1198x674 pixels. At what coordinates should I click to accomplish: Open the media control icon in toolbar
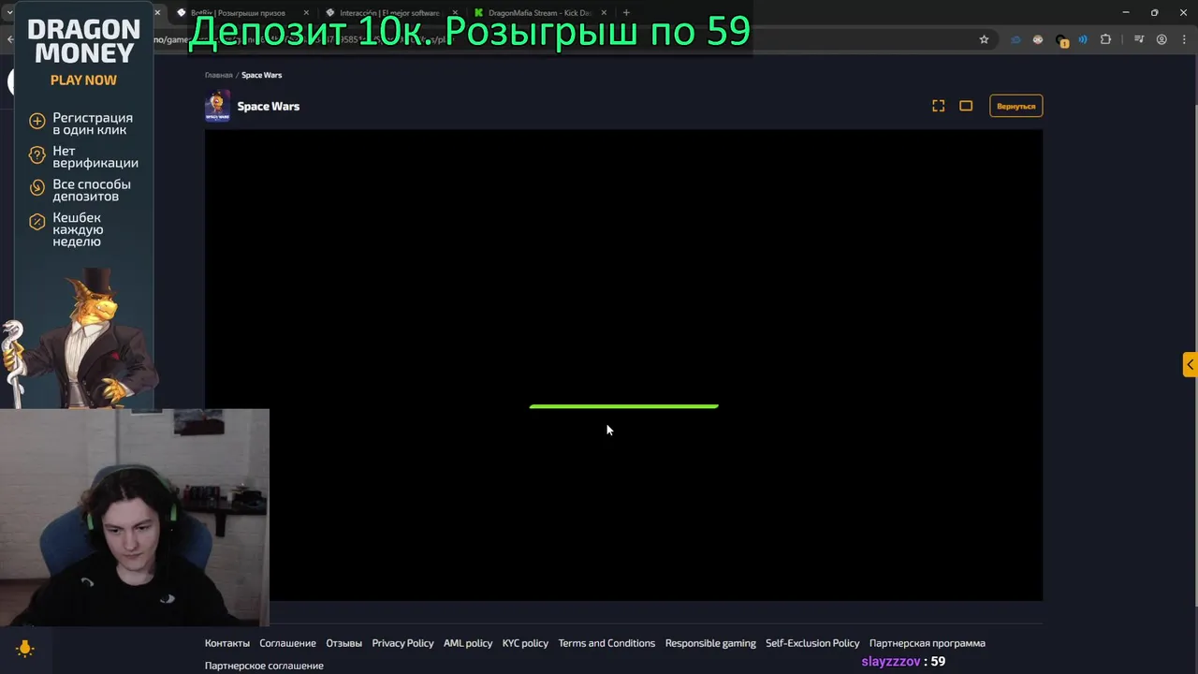pyautogui.click(x=1139, y=39)
